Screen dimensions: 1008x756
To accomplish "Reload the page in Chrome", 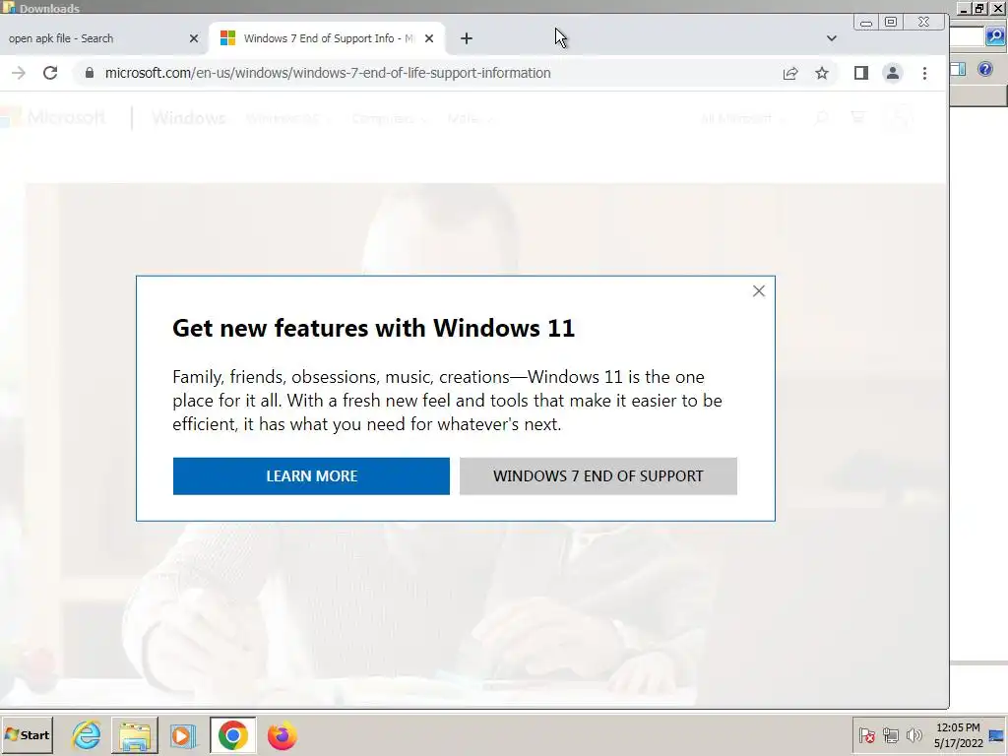I will (50, 73).
